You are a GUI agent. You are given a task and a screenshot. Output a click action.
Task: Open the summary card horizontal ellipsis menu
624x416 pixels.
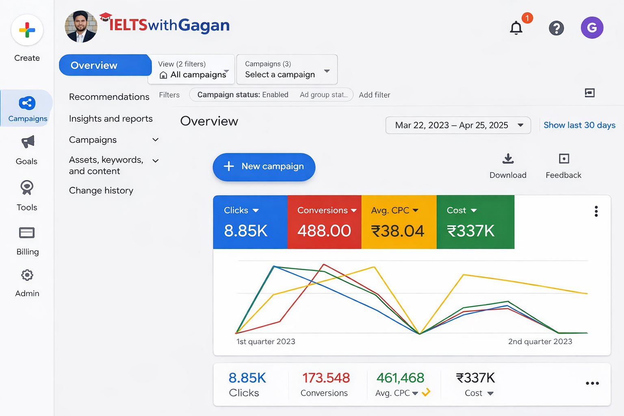click(592, 383)
